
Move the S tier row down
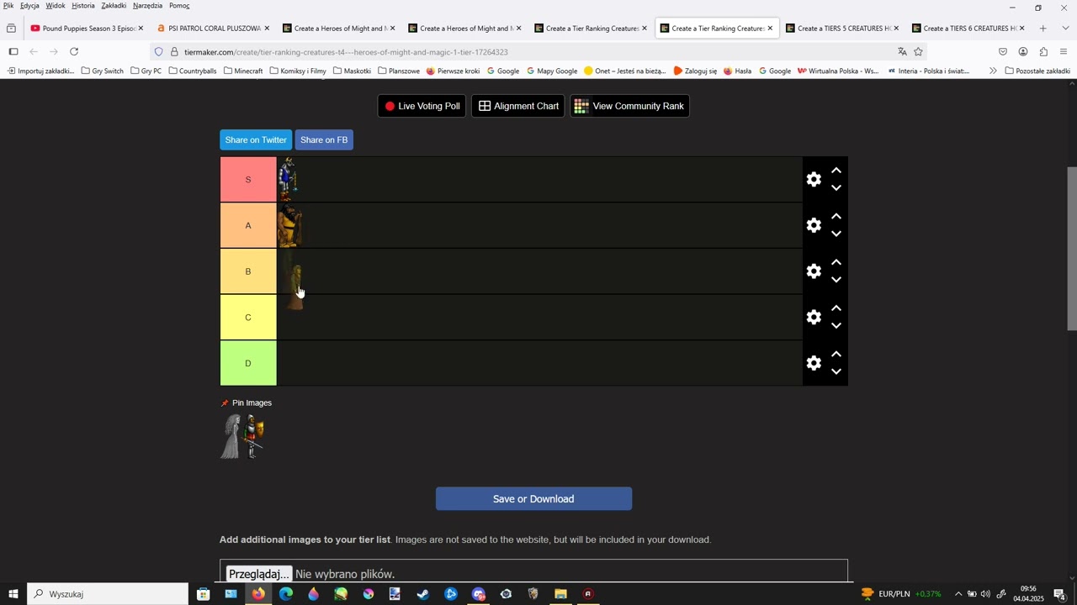[x=836, y=188]
